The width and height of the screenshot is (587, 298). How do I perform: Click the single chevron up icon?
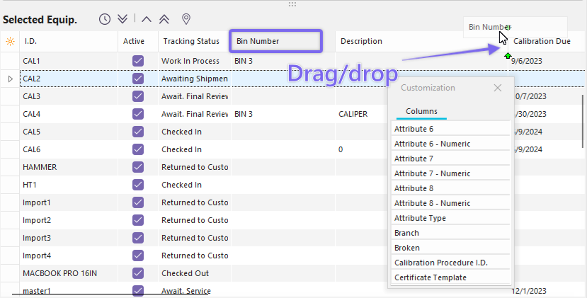[x=147, y=19]
